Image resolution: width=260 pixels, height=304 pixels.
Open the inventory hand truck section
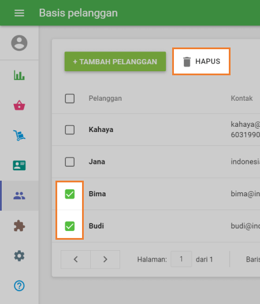coord(19,135)
